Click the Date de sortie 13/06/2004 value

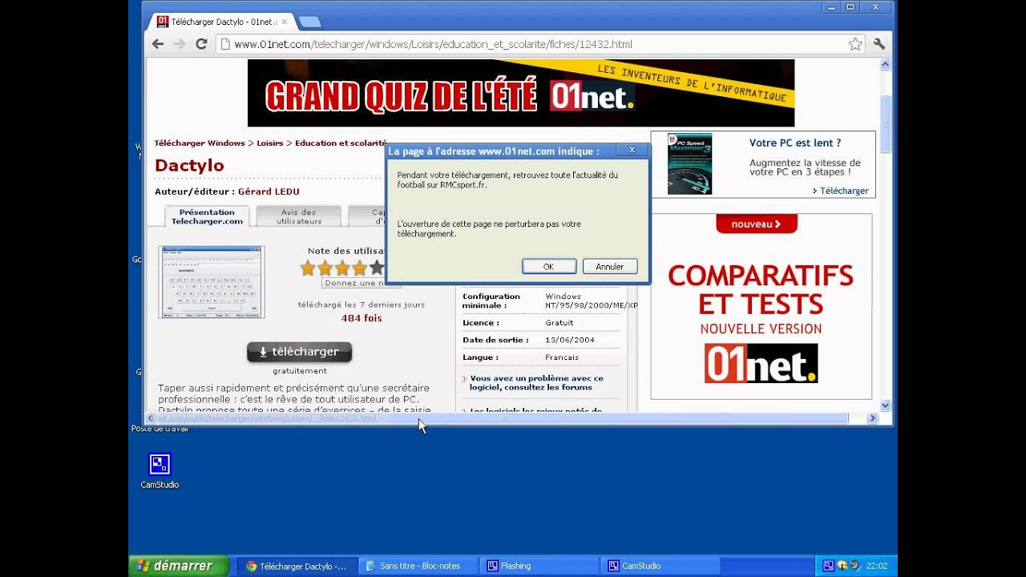[x=570, y=340]
